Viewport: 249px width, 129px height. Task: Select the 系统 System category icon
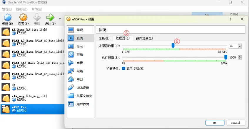(71, 38)
